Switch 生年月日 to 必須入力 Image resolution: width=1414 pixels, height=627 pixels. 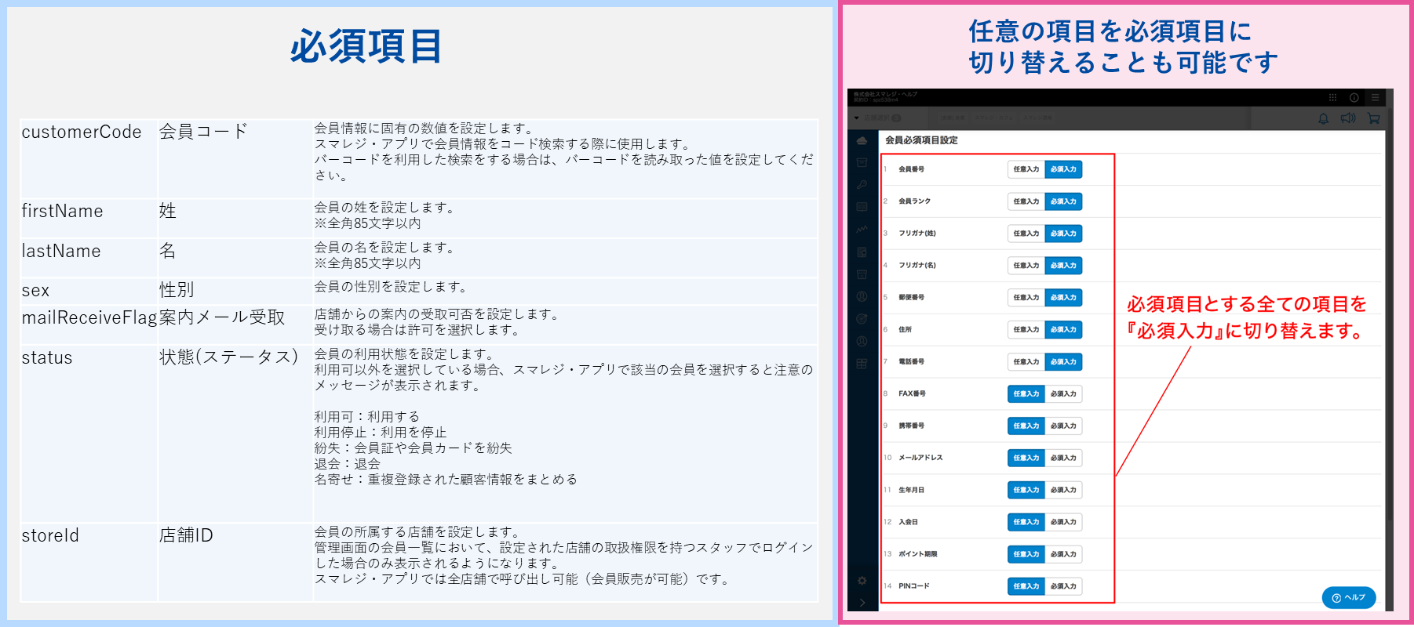(1063, 490)
